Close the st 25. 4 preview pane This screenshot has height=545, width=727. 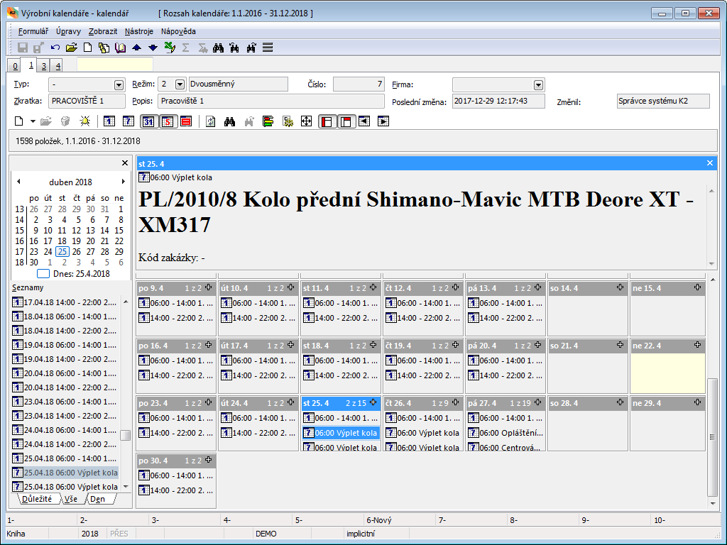coord(709,163)
